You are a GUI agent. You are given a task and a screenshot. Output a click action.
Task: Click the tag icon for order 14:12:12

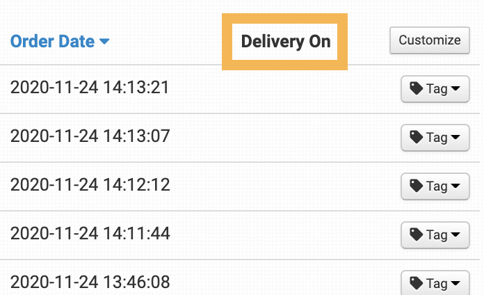coord(416,186)
